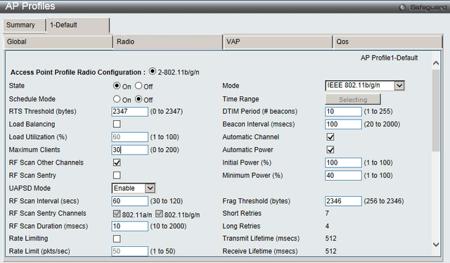This screenshot has width=450, height=263.
Task: Open the VAP tab
Action: pos(278,42)
